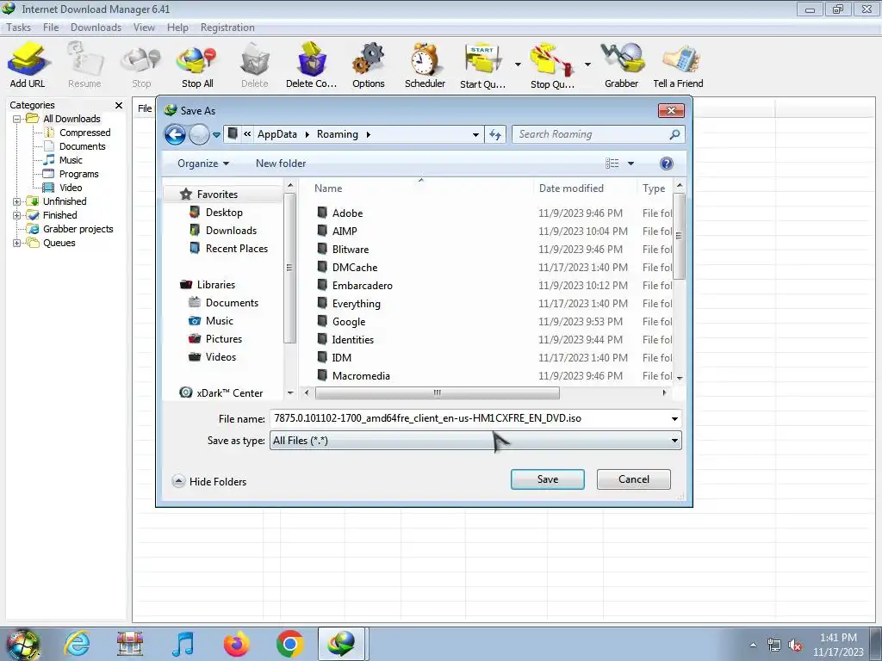This screenshot has width=882, height=661.
Task: Select the Pictures library
Action: point(223,339)
